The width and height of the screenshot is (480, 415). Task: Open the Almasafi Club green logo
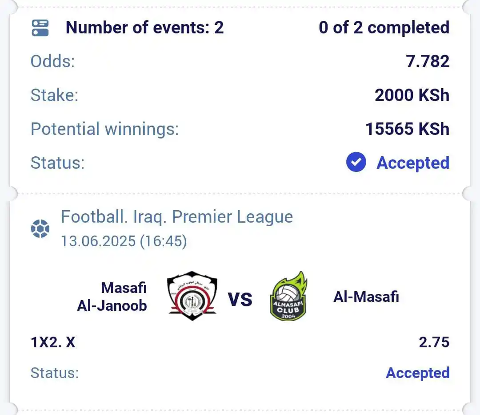[x=288, y=296]
